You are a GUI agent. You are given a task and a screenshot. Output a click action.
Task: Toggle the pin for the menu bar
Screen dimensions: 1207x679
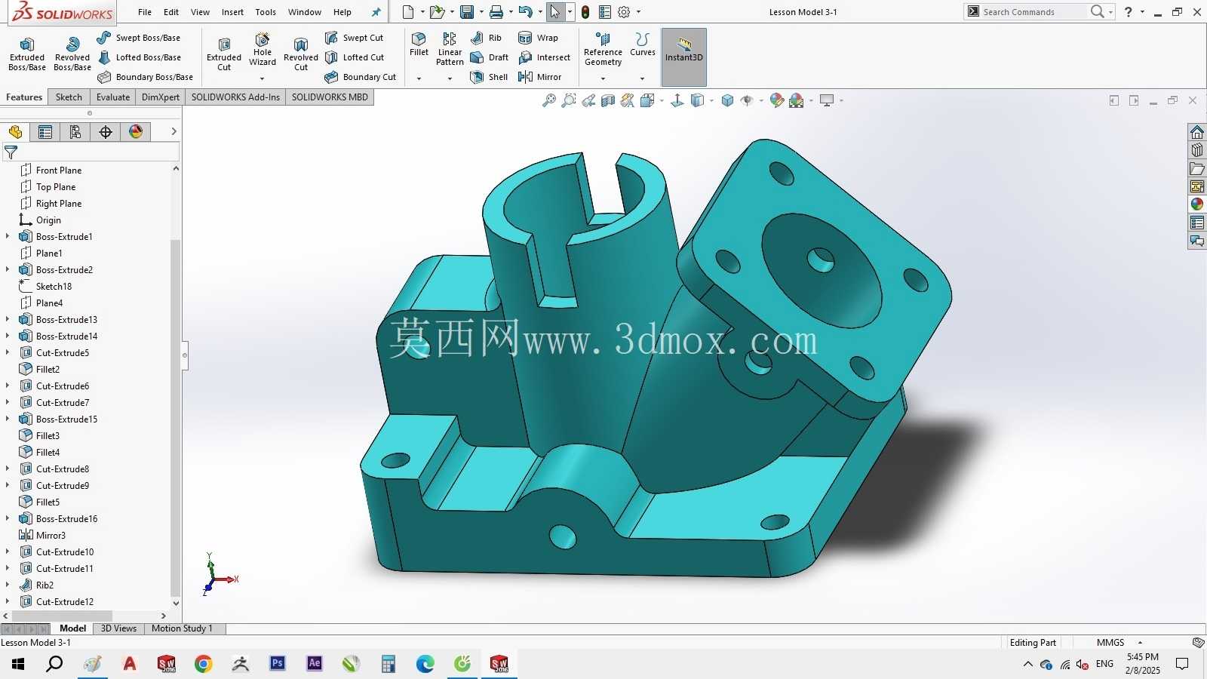click(x=376, y=12)
